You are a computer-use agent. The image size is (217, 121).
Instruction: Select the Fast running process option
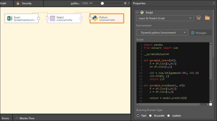click(x=138, y=115)
